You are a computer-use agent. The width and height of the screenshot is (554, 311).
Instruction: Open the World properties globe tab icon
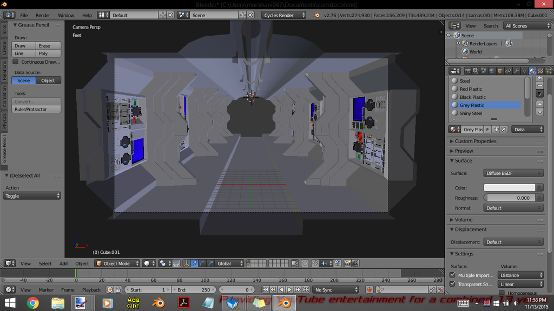[x=492, y=71]
